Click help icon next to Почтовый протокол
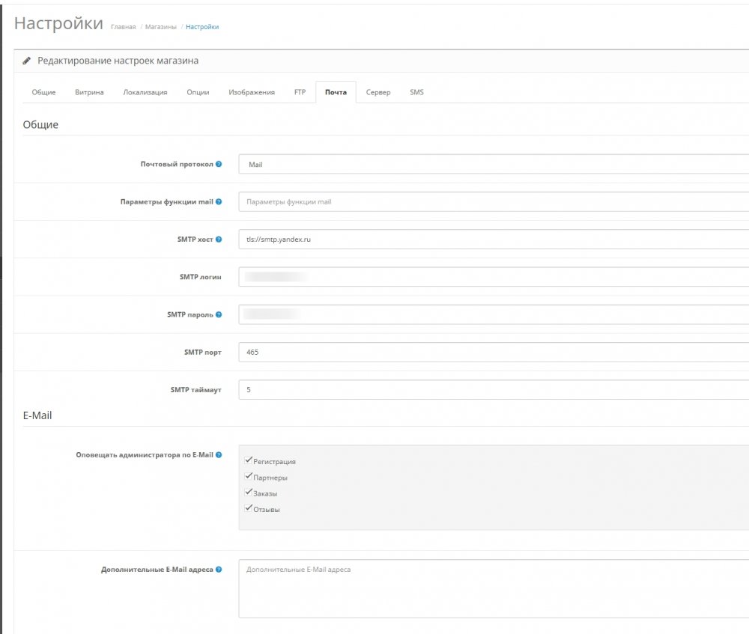Viewport: 749px width, 634px height. (218, 164)
